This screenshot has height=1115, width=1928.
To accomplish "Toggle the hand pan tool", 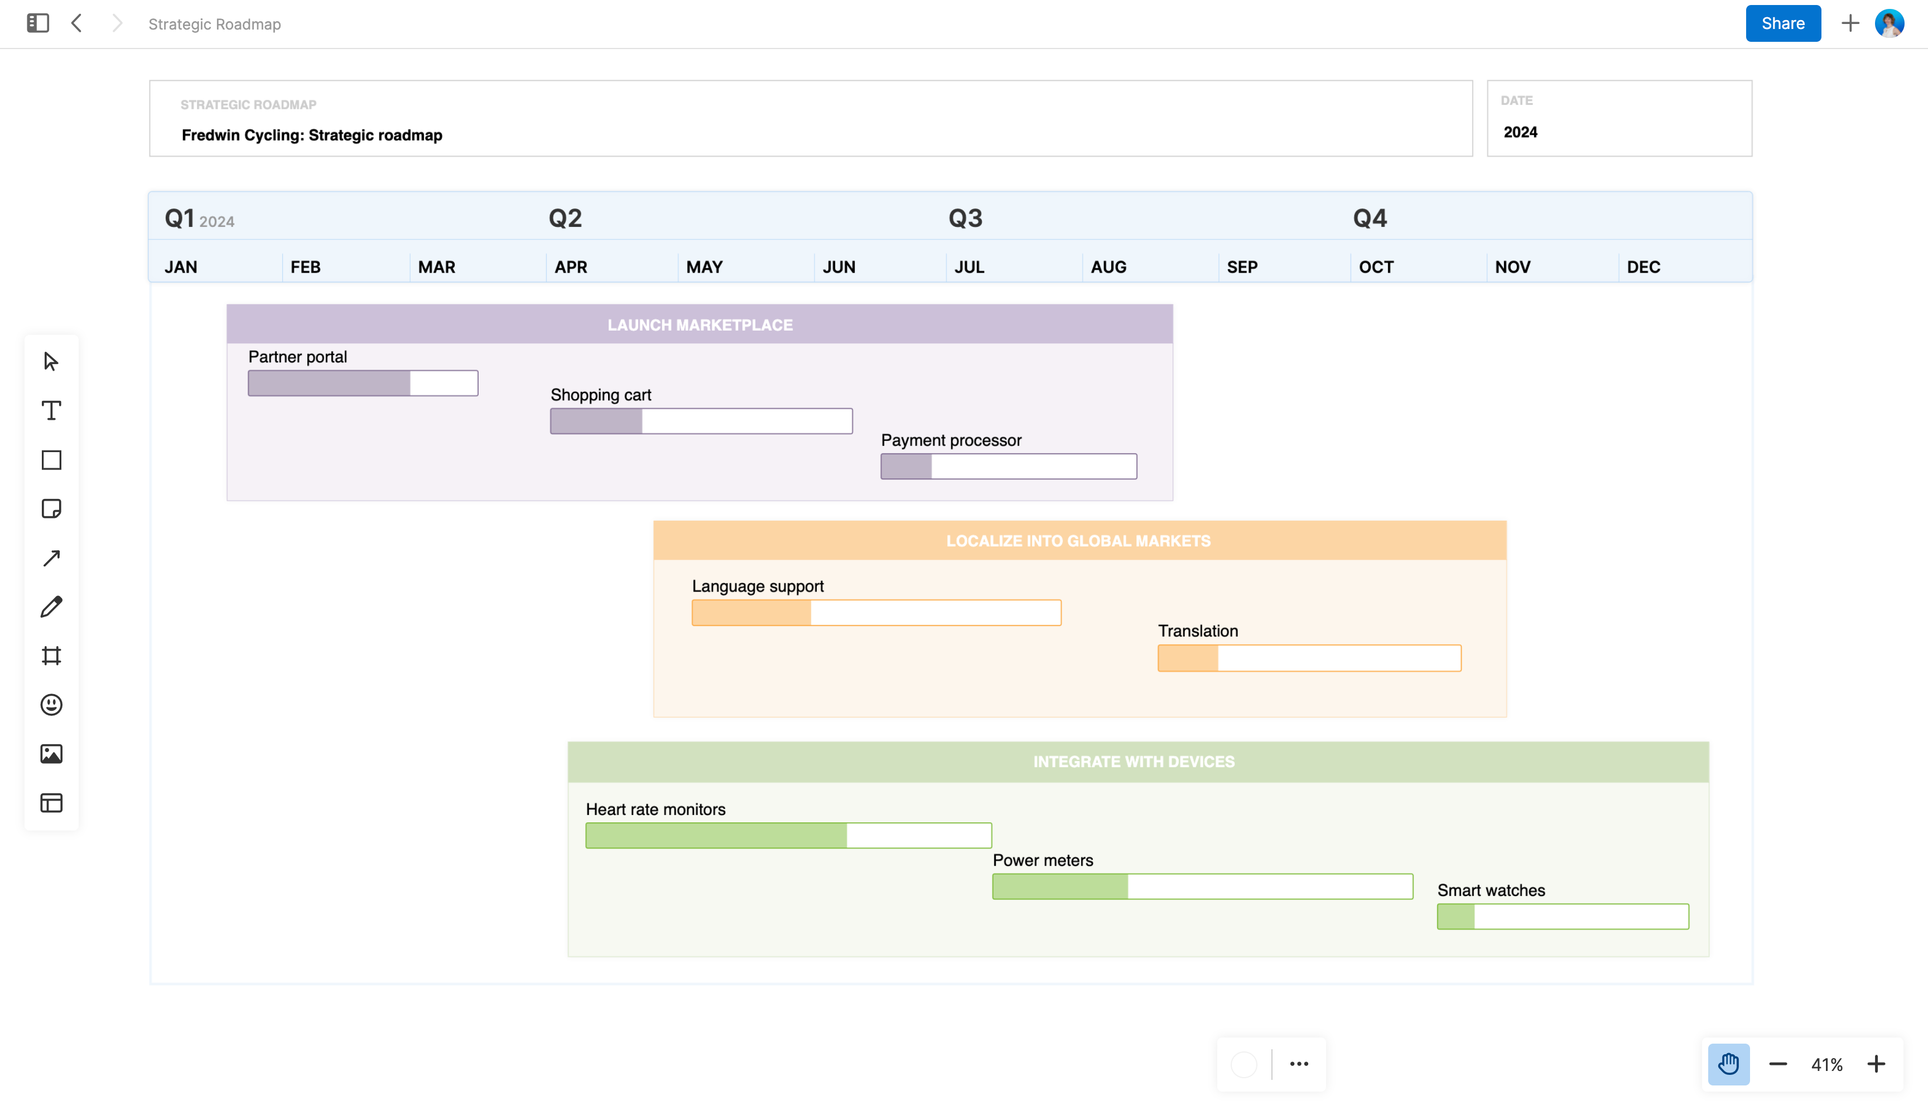I will coord(1729,1064).
